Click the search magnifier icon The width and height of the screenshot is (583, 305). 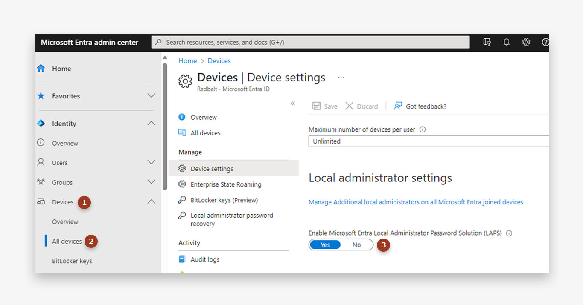[x=158, y=42]
